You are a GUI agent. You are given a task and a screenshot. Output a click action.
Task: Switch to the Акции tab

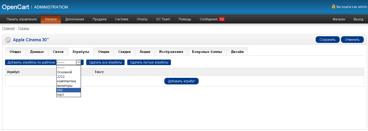145,52
